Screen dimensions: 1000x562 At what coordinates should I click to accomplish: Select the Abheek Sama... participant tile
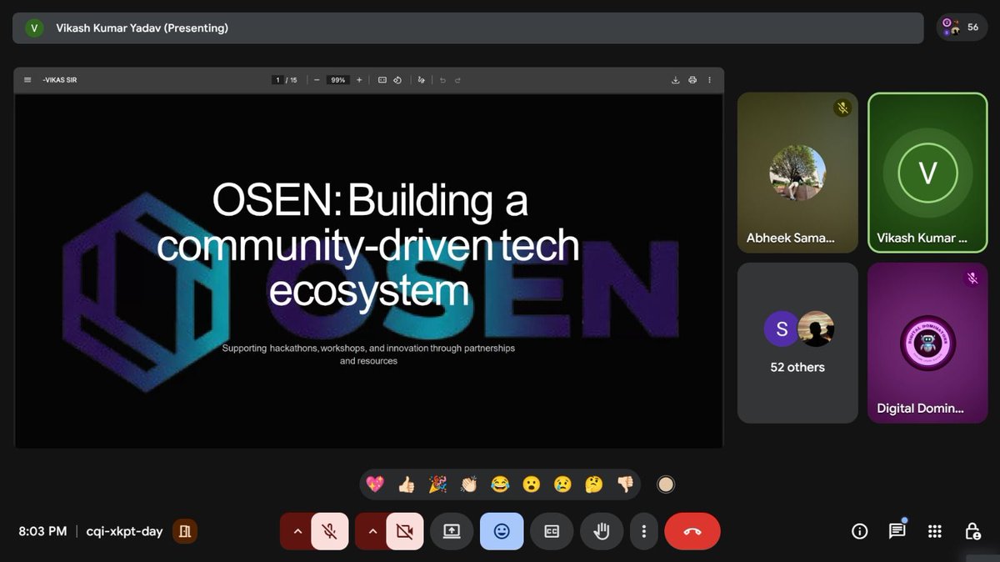(x=797, y=173)
